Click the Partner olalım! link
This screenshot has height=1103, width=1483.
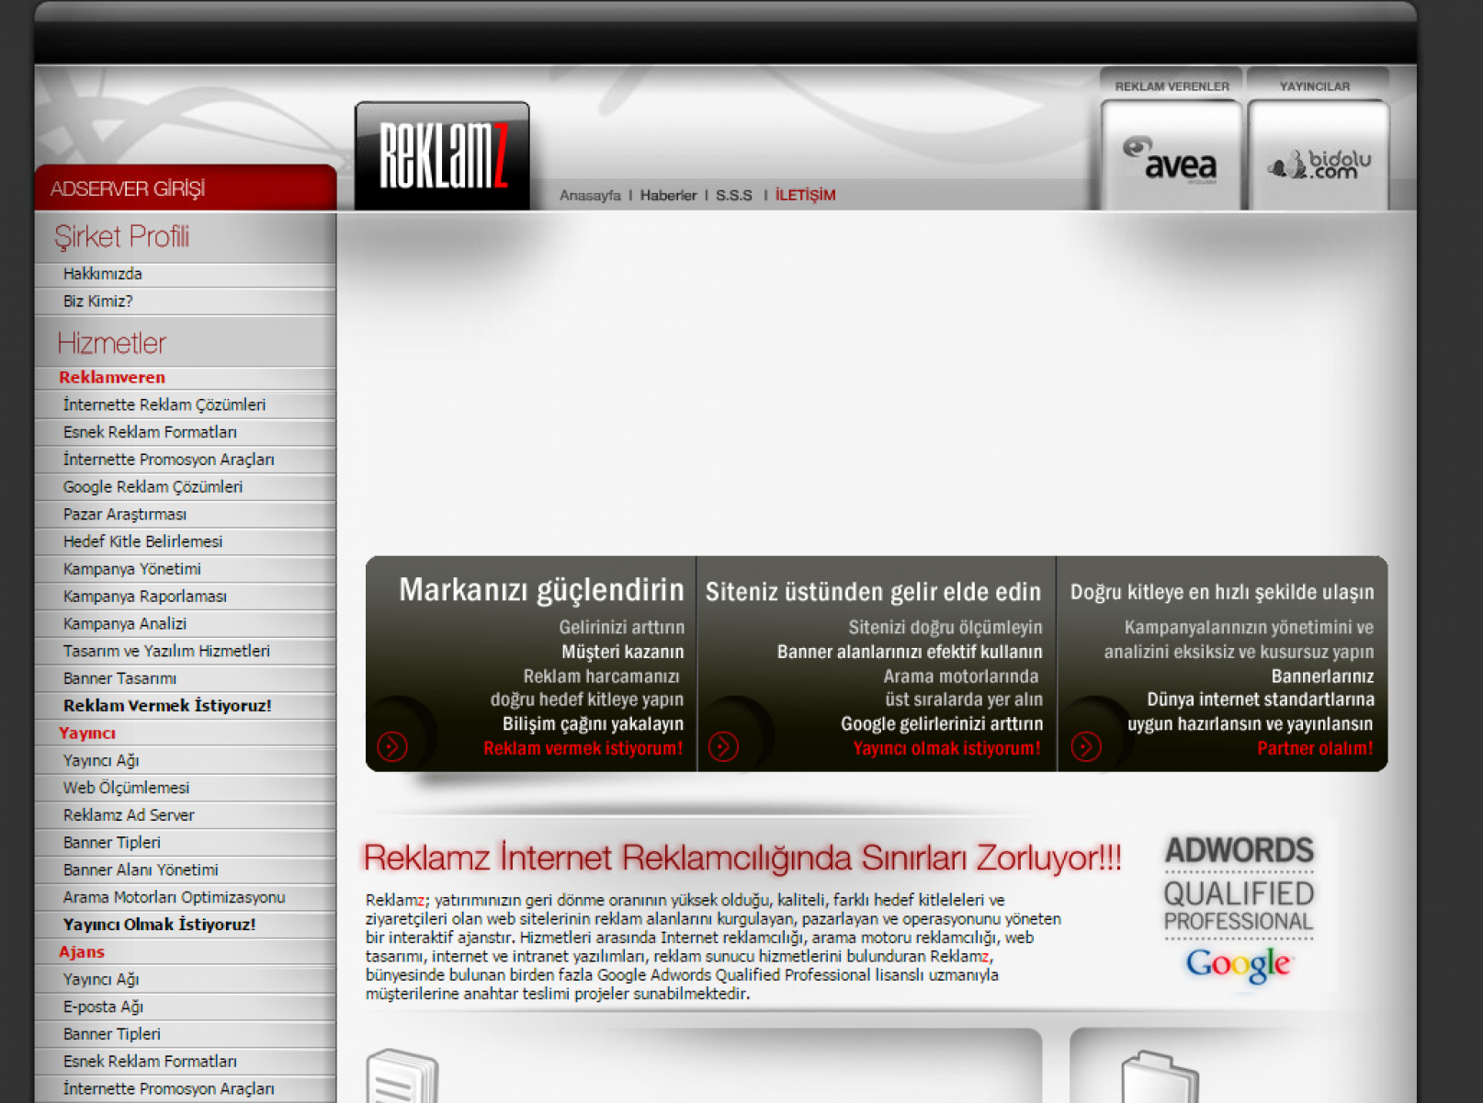[x=1315, y=748]
